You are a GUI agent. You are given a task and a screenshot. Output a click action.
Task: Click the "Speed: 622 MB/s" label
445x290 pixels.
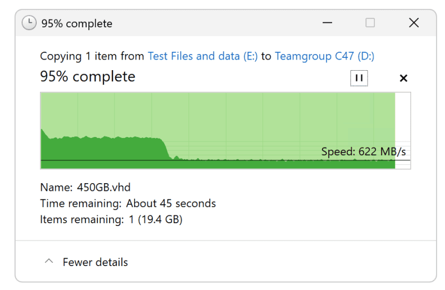tap(363, 151)
